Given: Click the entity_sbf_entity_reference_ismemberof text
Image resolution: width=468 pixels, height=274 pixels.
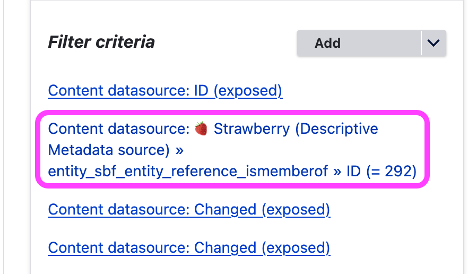Looking at the screenshot, I should [x=188, y=171].
